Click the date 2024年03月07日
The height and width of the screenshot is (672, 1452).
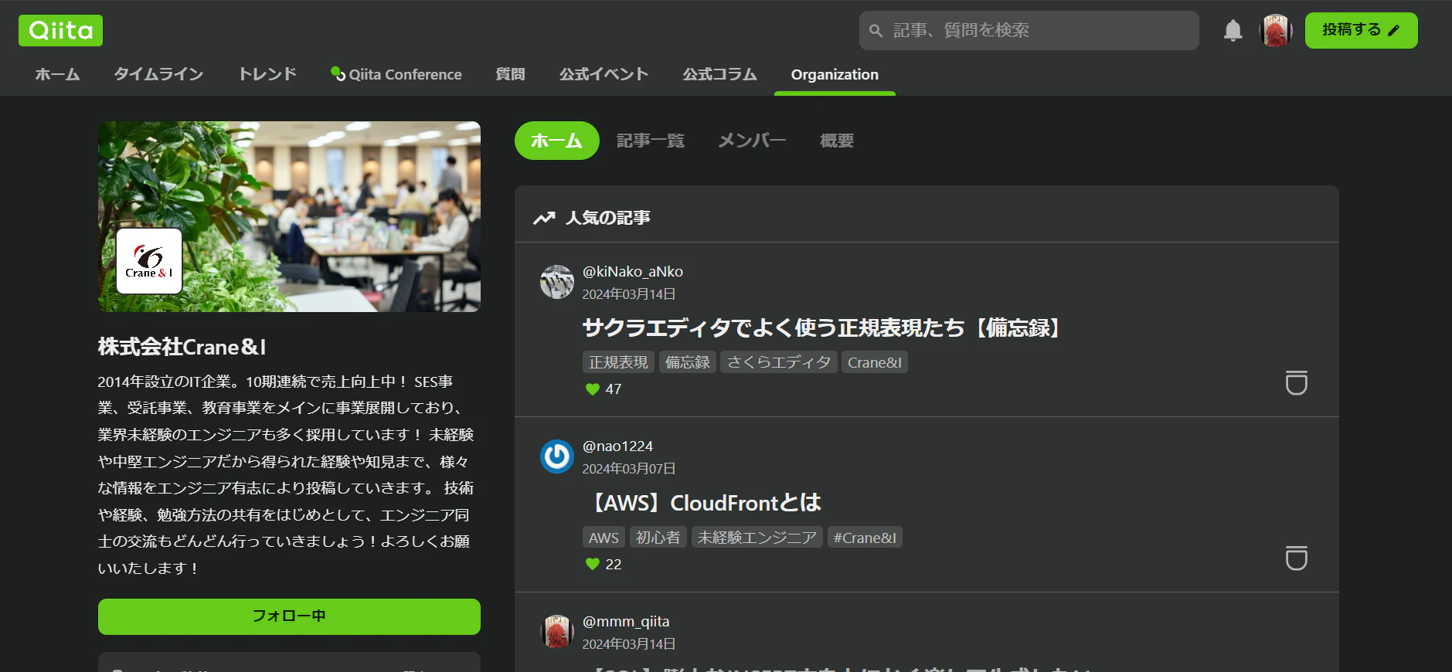pos(629,469)
